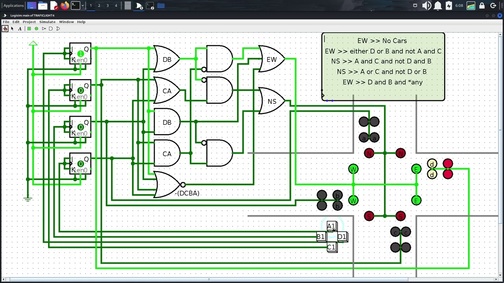
Task: Click the left red N LED
Action: point(369,153)
